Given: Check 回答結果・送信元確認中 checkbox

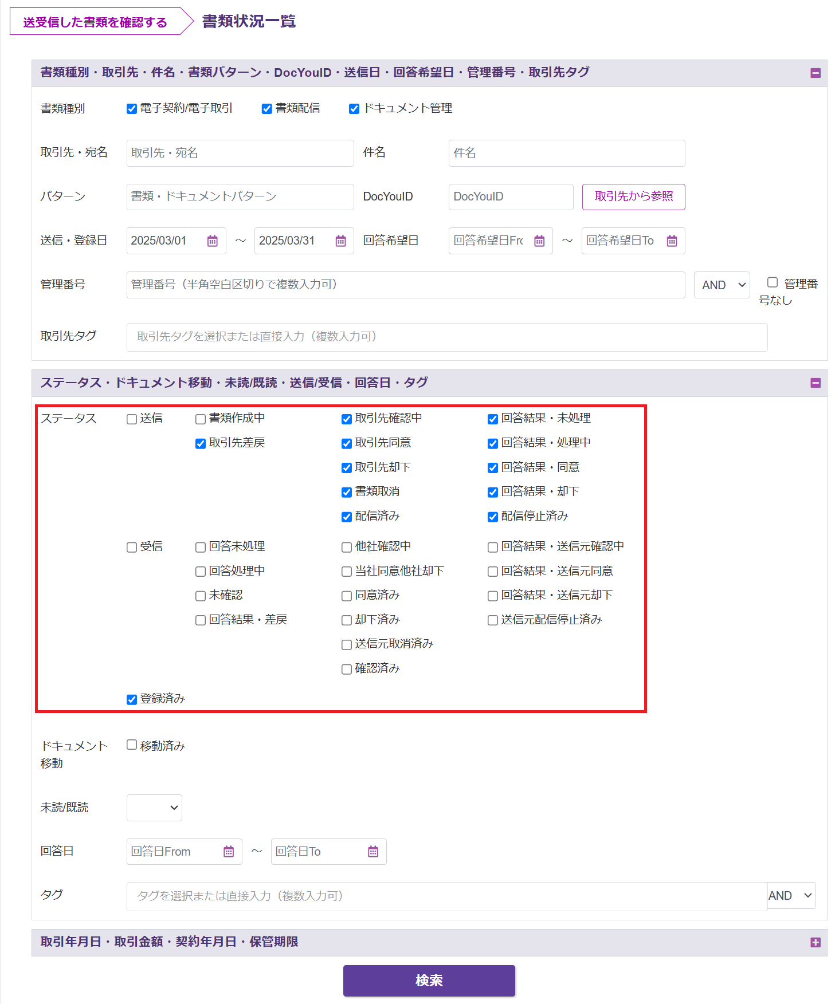Looking at the screenshot, I should (x=493, y=548).
